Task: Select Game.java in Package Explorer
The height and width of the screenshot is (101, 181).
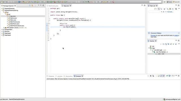Action: pyautogui.click(x=13, y=18)
